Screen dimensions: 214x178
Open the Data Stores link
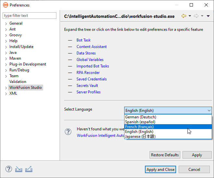point(86,53)
